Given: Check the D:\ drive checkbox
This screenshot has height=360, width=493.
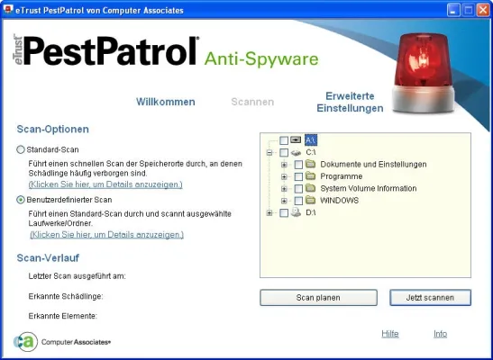Looking at the screenshot, I should coord(284,212).
